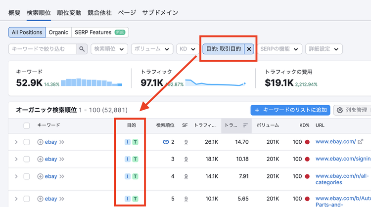
Task: Sort by the 目的 column header
Action: click(x=132, y=125)
